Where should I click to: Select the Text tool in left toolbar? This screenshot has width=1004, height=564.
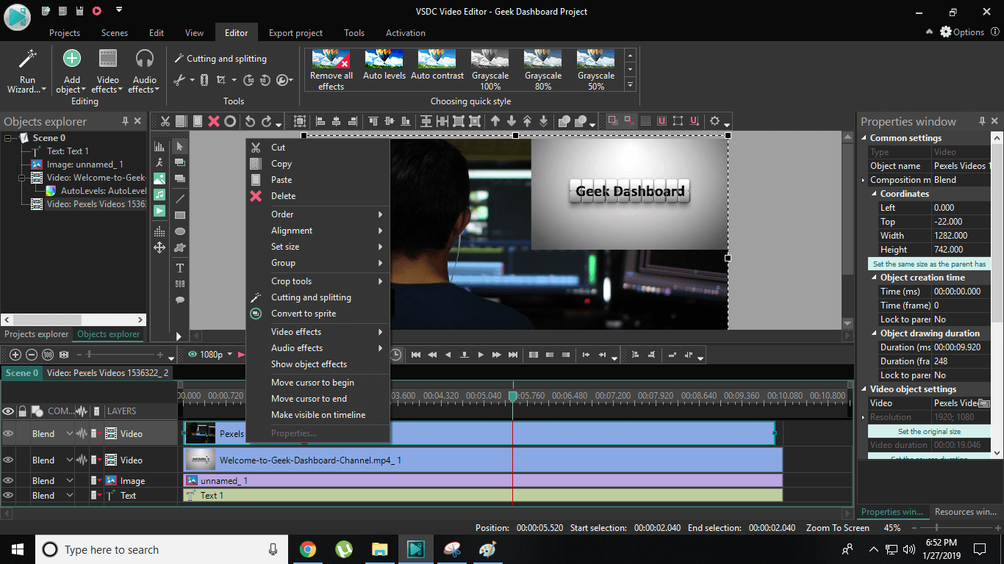click(180, 267)
